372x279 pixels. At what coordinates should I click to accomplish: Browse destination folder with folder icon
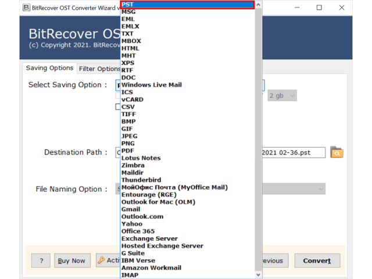tap(337, 152)
